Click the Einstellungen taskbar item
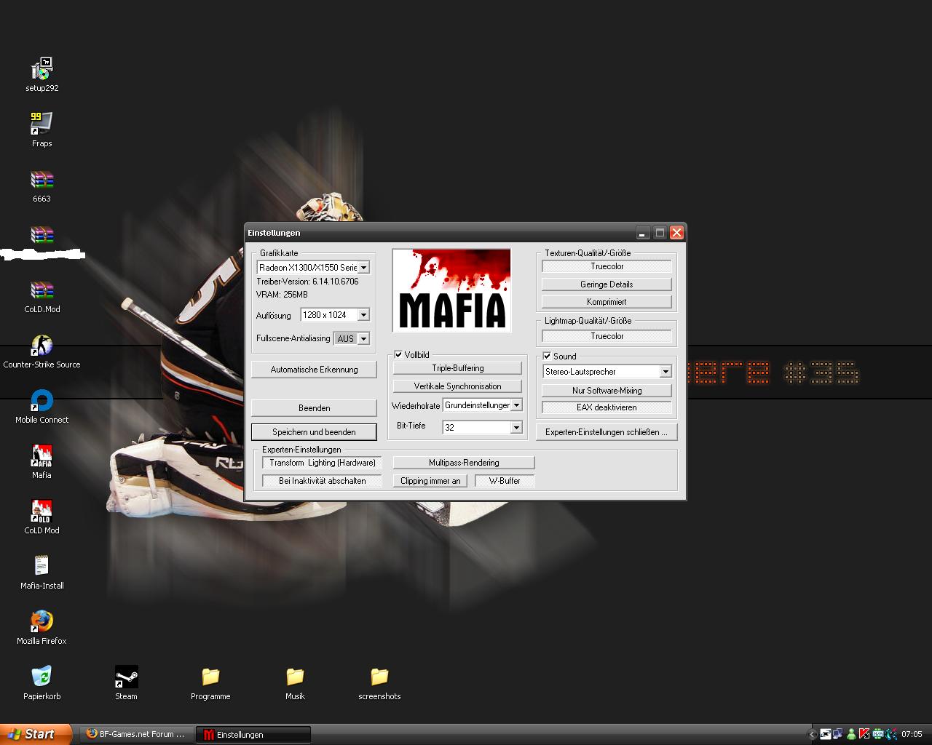 tap(253, 735)
